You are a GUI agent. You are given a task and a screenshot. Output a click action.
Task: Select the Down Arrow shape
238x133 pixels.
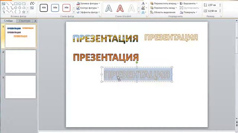tap(20, 8)
